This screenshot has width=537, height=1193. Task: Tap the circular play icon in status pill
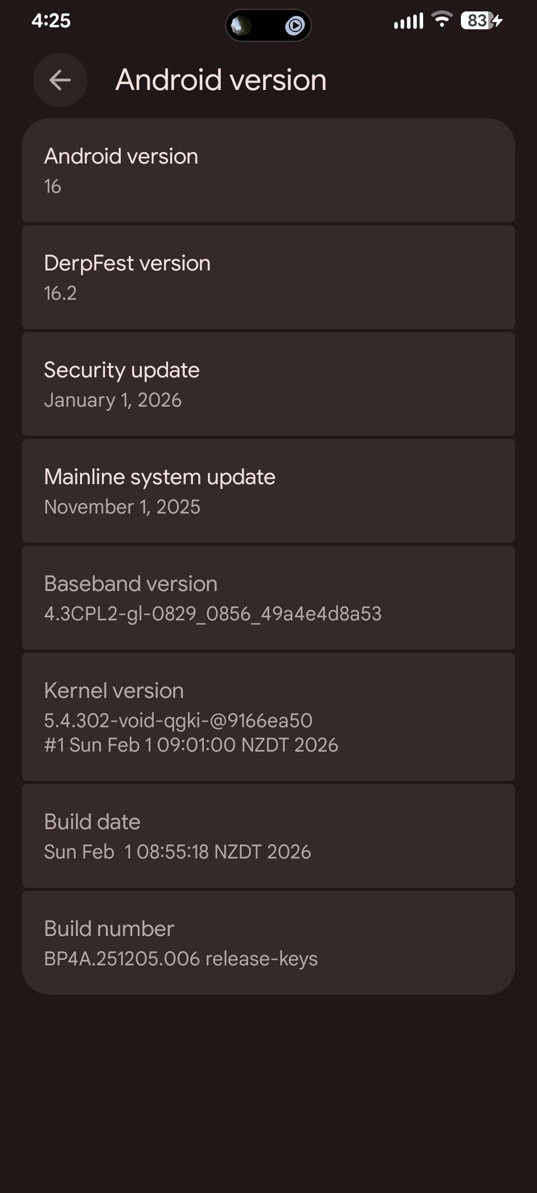pyautogui.click(x=294, y=25)
